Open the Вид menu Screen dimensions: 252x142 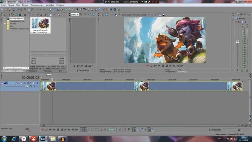point(18,5)
